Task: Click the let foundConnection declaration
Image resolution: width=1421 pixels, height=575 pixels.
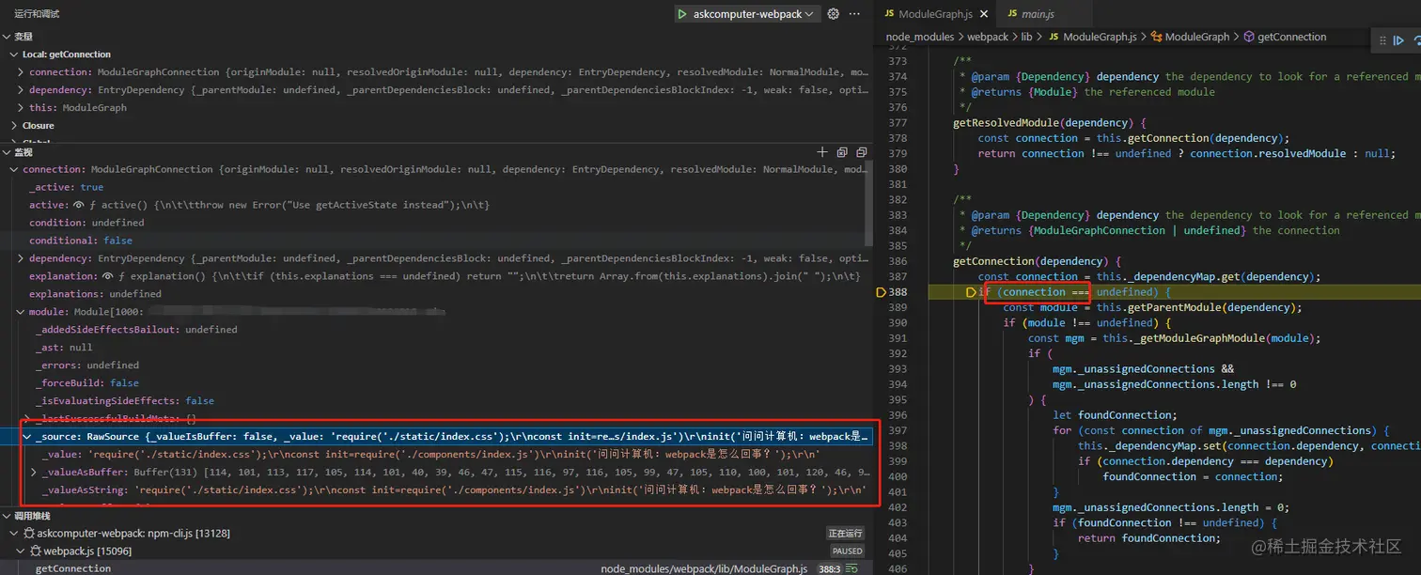Action: [1115, 415]
